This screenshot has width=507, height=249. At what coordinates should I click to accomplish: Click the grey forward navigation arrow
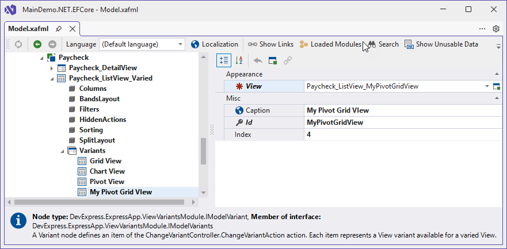coord(52,44)
